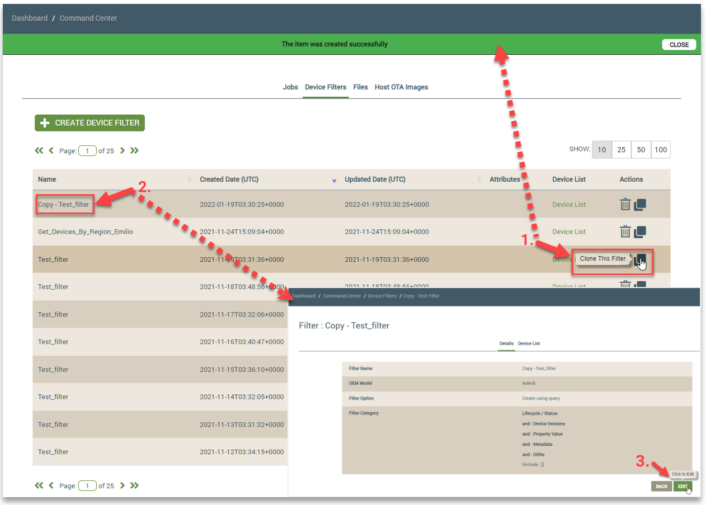The width and height of the screenshot is (706, 505).
Task: Switch to Host OTA Images tab
Action: point(401,87)
